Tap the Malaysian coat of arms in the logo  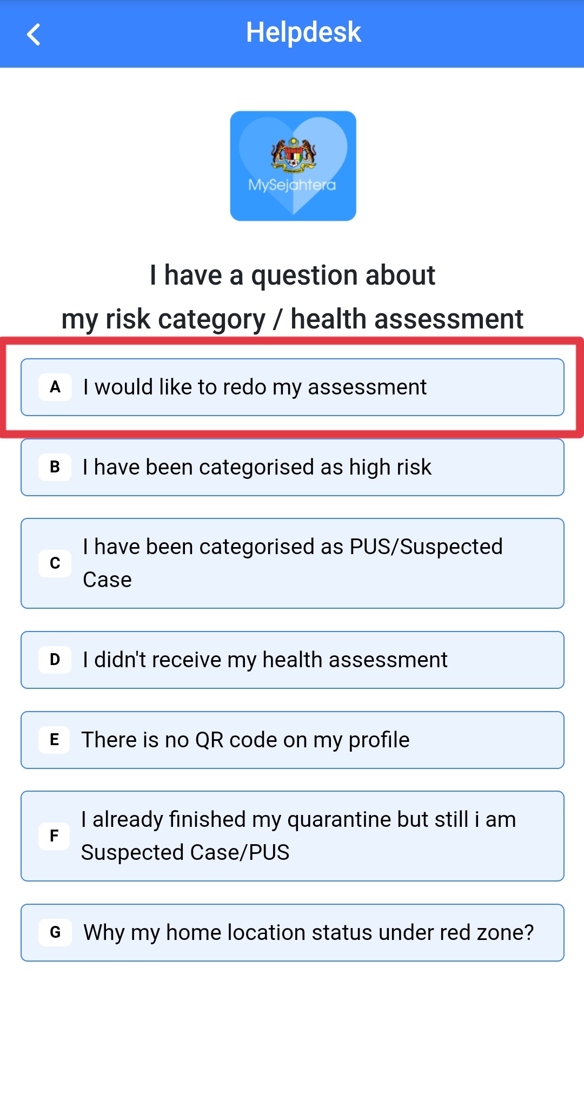click(x=293, y=154)
